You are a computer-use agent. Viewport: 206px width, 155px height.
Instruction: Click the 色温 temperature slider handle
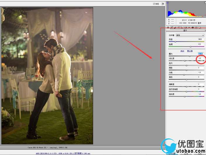175,42
